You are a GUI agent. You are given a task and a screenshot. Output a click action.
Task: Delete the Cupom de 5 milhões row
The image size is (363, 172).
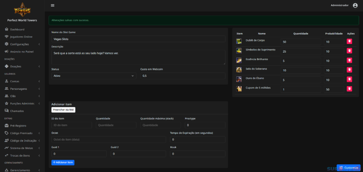(349, 89)
